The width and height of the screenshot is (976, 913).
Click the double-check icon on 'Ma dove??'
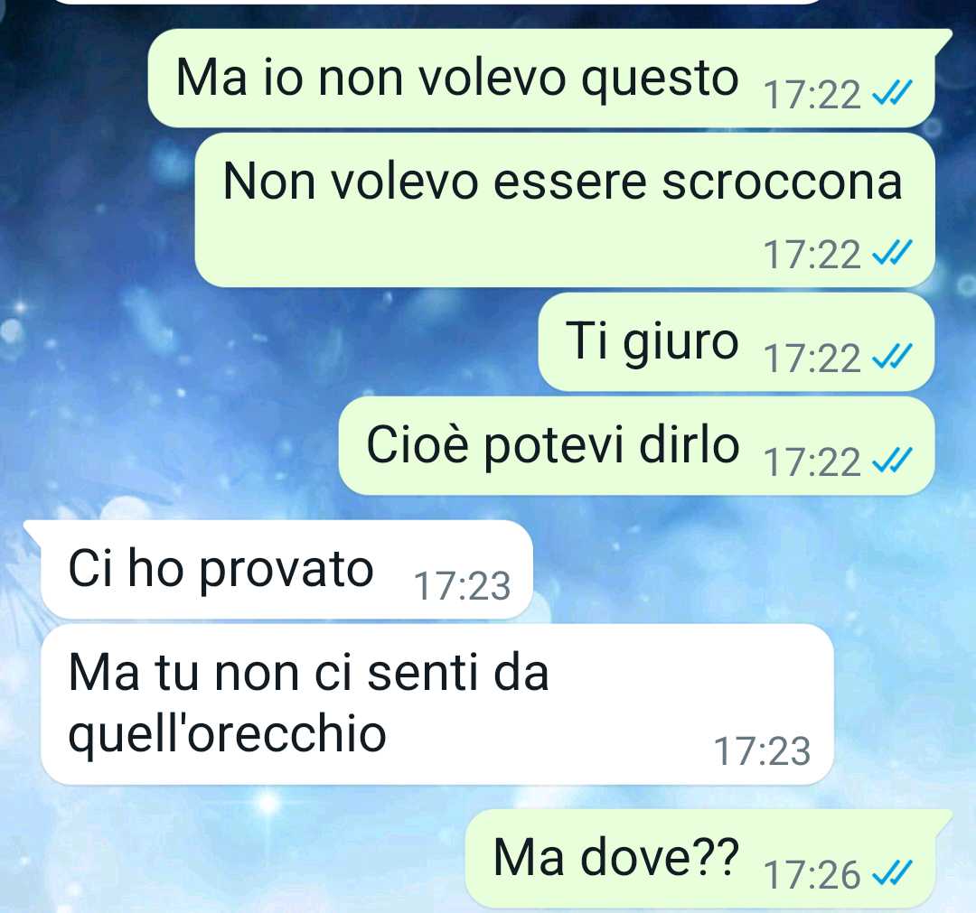(x=892, y=873)
